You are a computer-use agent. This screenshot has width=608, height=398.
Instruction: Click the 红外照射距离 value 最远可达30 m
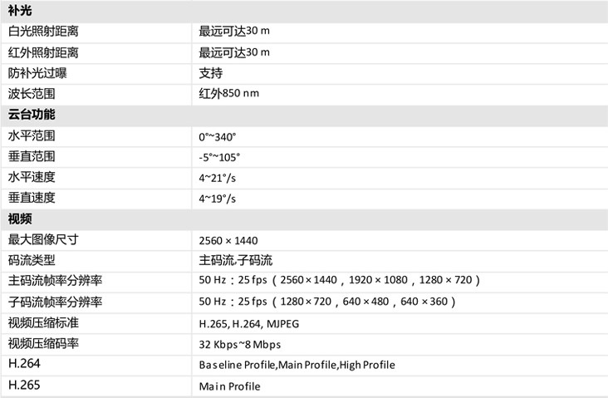click(234, 52)
